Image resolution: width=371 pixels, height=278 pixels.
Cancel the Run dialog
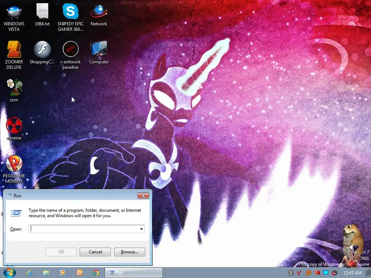[x=95, y=252]
